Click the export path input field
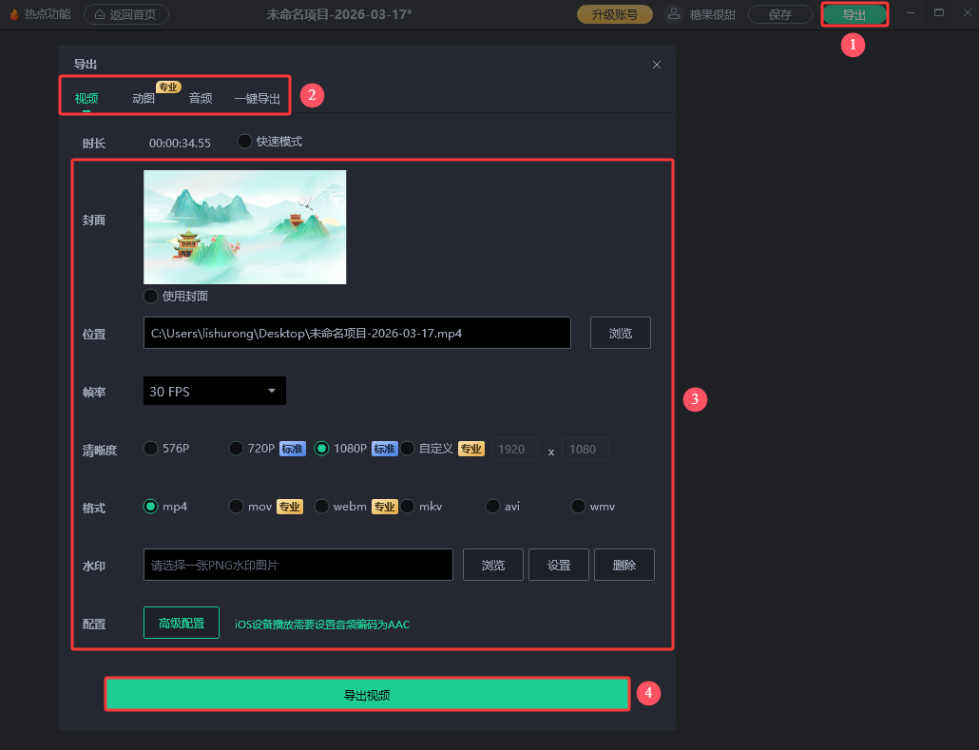Image resolution: width=979 pixels, height=750 pixels. tap(356, 334)
